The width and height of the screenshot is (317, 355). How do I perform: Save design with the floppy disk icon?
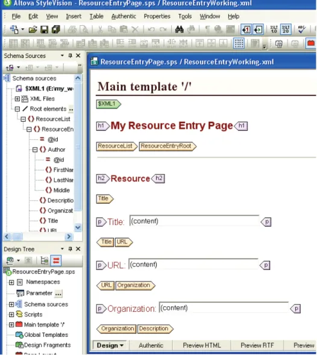[x=45, y=30]
